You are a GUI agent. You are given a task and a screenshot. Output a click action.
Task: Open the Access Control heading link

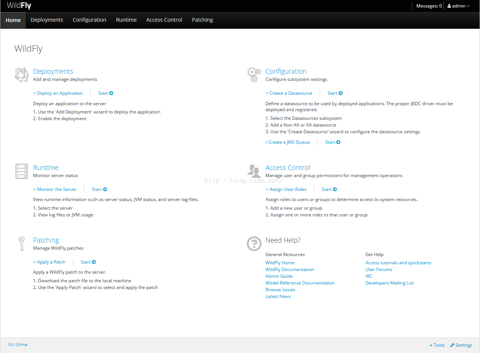[288, 168]
